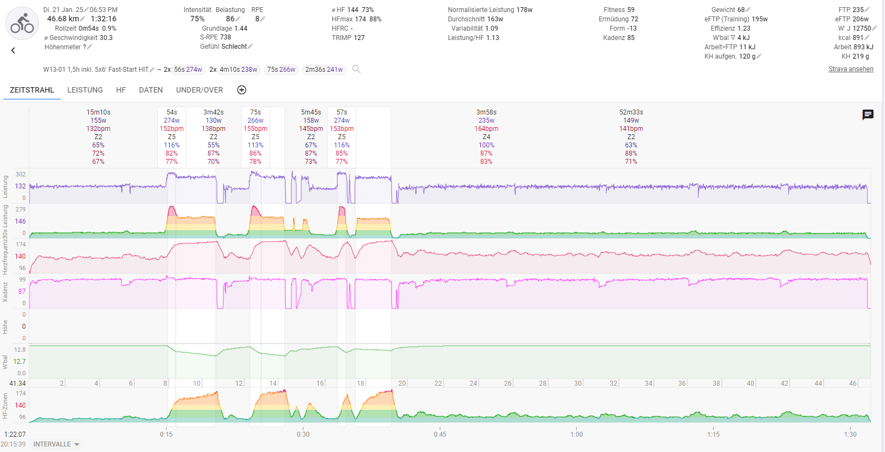Image resolution: width=885 pixels, height=452 pixels.
Task: Edit the FTP 235 value pencil
Action: coord(868,10)
